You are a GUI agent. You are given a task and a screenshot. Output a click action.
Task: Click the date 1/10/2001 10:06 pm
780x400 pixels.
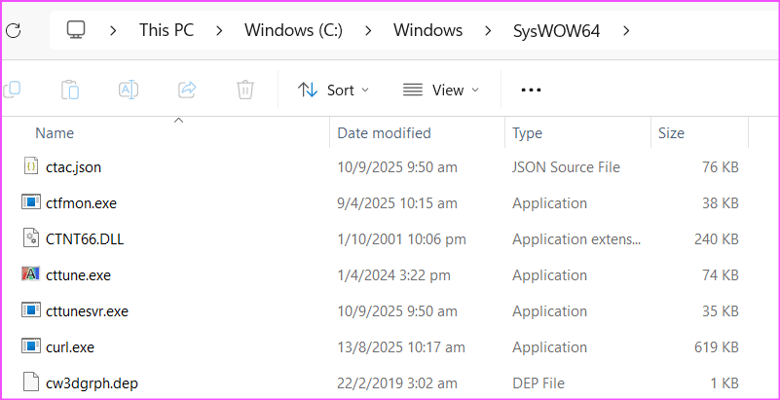[x=401, y=239]
